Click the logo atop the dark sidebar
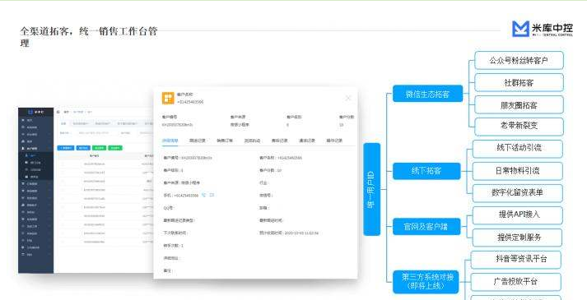The height and width of the screenshot is (300, 587). tap(36, 112)
